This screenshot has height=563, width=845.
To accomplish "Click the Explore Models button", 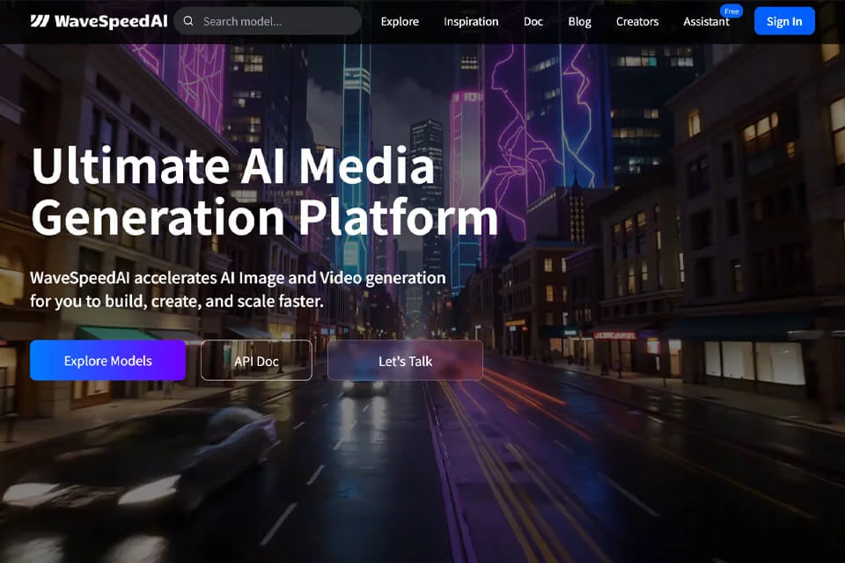I will 107,361.
